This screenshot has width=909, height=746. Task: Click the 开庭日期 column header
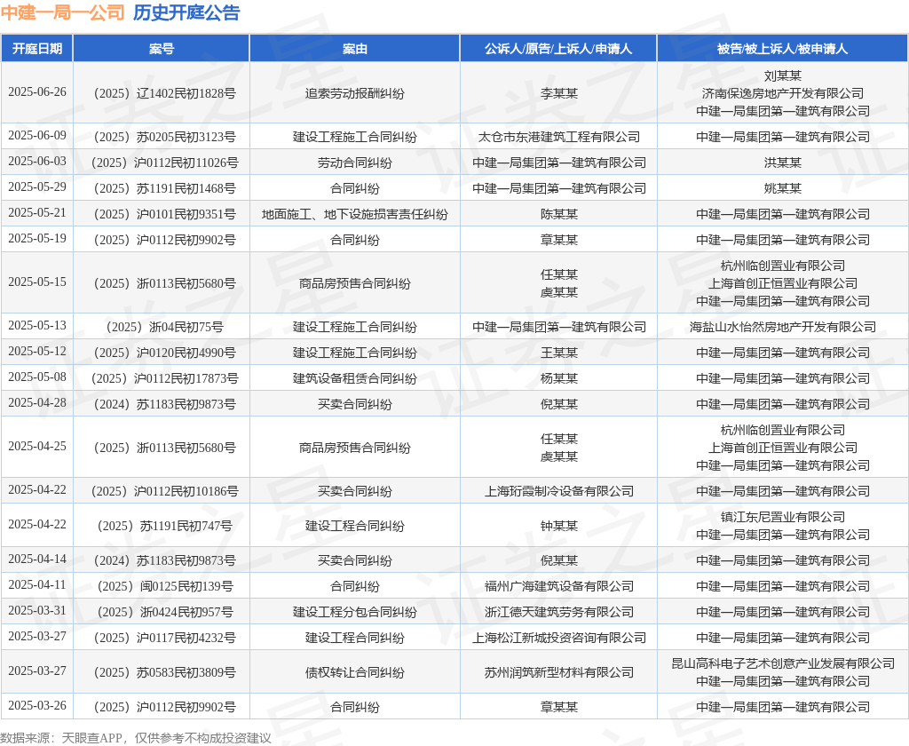37,49
